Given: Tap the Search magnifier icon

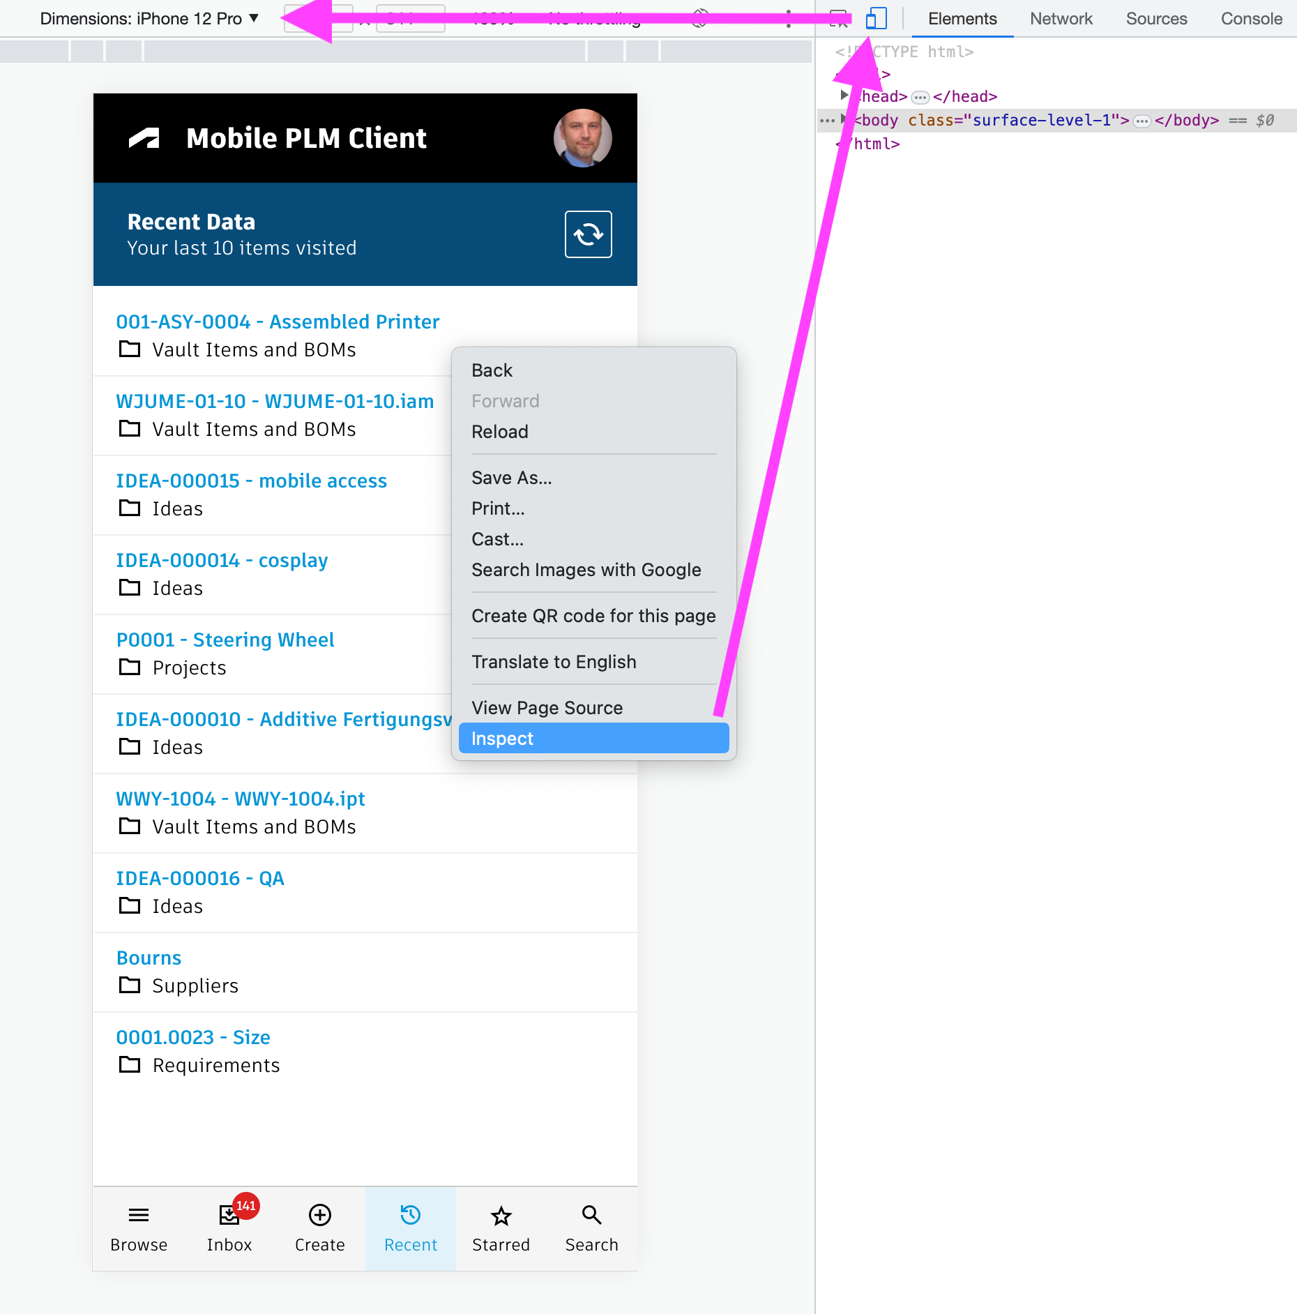Looking at the screenshot, I should (591, 1216).
